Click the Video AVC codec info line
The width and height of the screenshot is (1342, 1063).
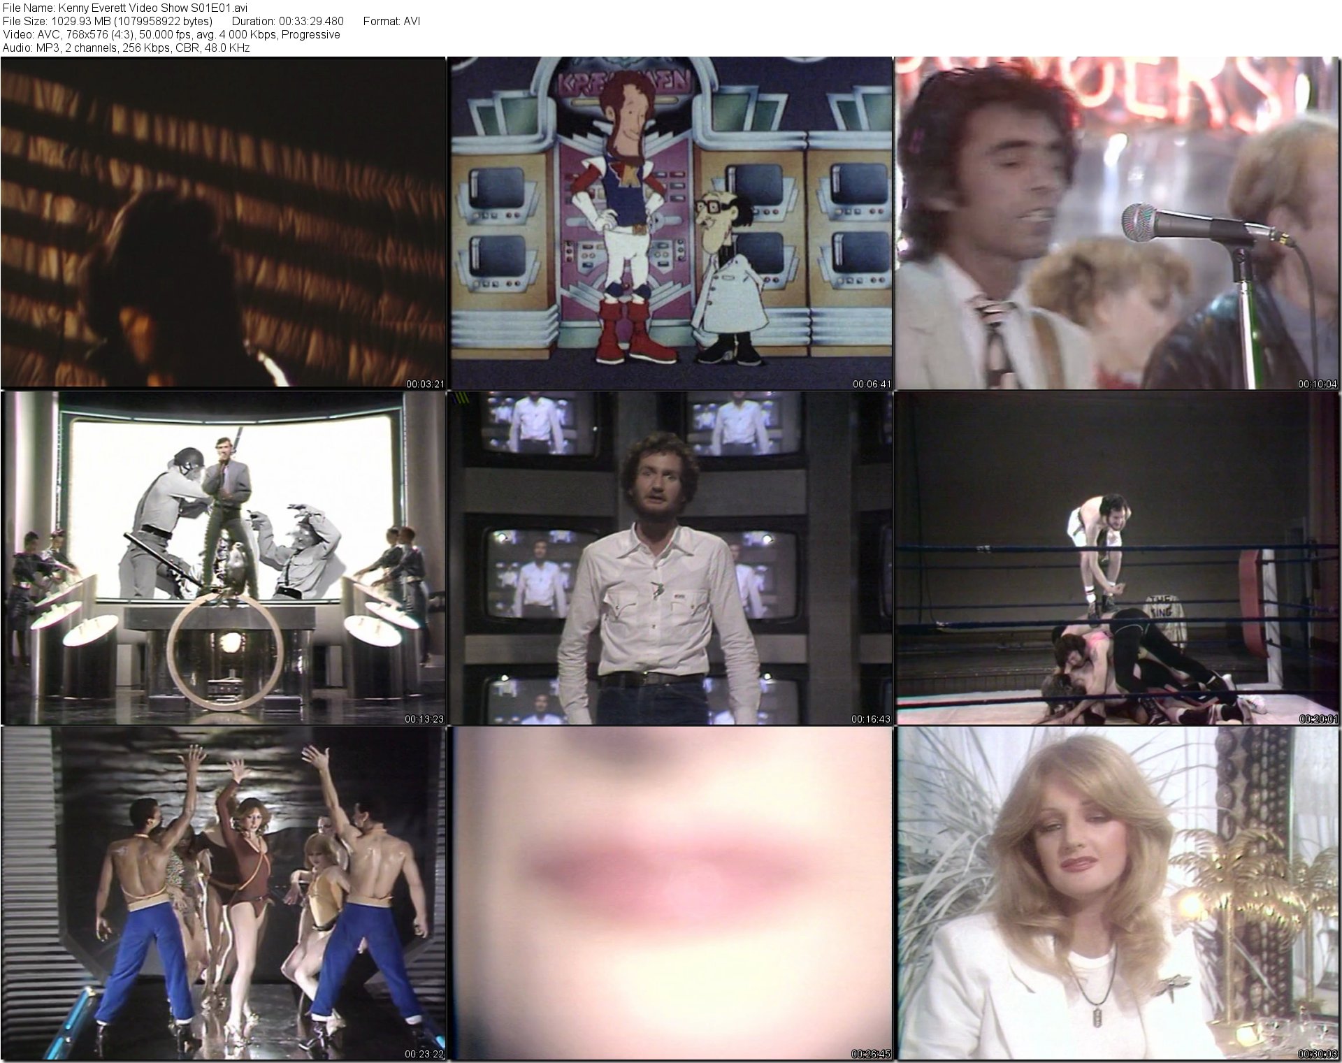(x=171, y=34)
